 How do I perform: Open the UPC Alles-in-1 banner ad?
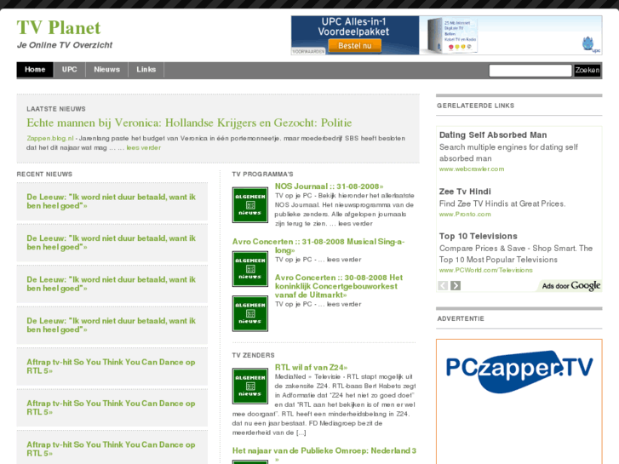pyautogui.click(x=446, y=35)
